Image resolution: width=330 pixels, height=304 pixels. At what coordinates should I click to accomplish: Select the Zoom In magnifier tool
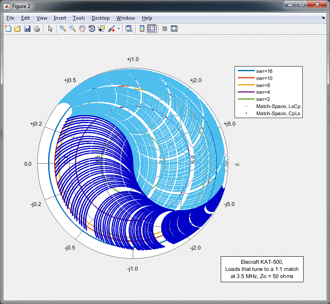pyautogui.click(x=63, y=29)
